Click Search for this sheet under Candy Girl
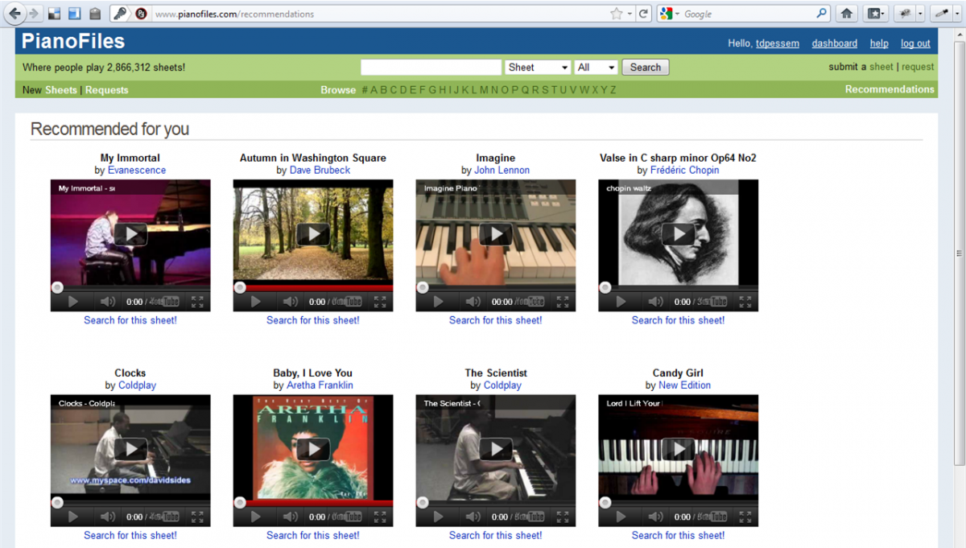The width and height of the screenshot is (966, 548). click(x=679, y=535)
